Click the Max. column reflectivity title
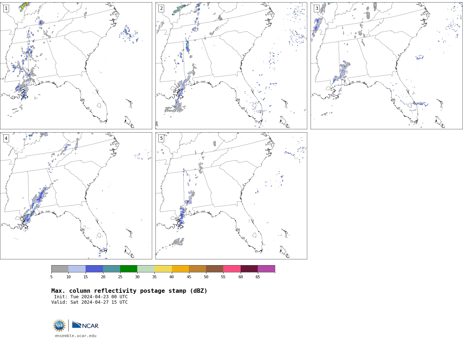This screenshot has height=340, width=466. tap(129, 291)
